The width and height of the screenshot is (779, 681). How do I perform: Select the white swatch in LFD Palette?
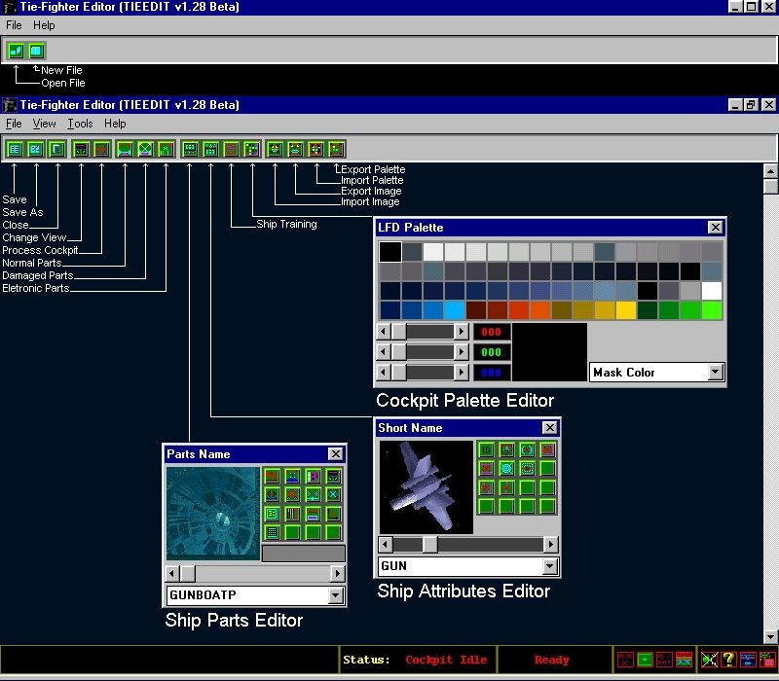[x=712, y=291]
